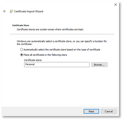Click the horizontal separator under the heading
Viewport: 123px width, 120px height.
62,34
